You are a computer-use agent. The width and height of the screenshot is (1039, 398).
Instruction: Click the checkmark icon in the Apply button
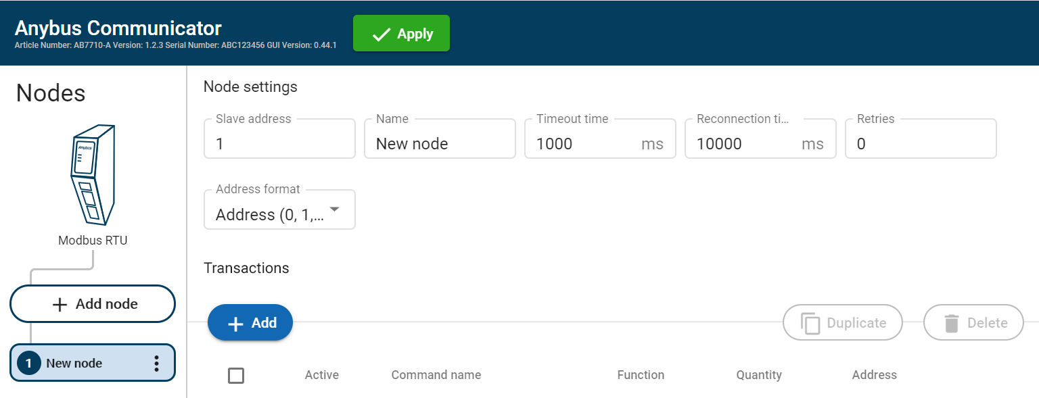pos(381,32)
